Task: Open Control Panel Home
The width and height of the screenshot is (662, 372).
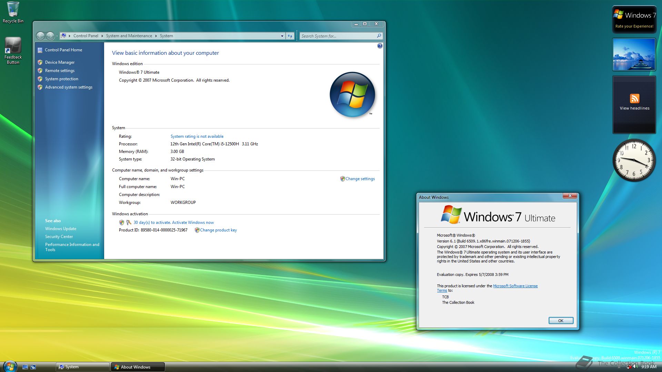Action: tap(63, 50)
